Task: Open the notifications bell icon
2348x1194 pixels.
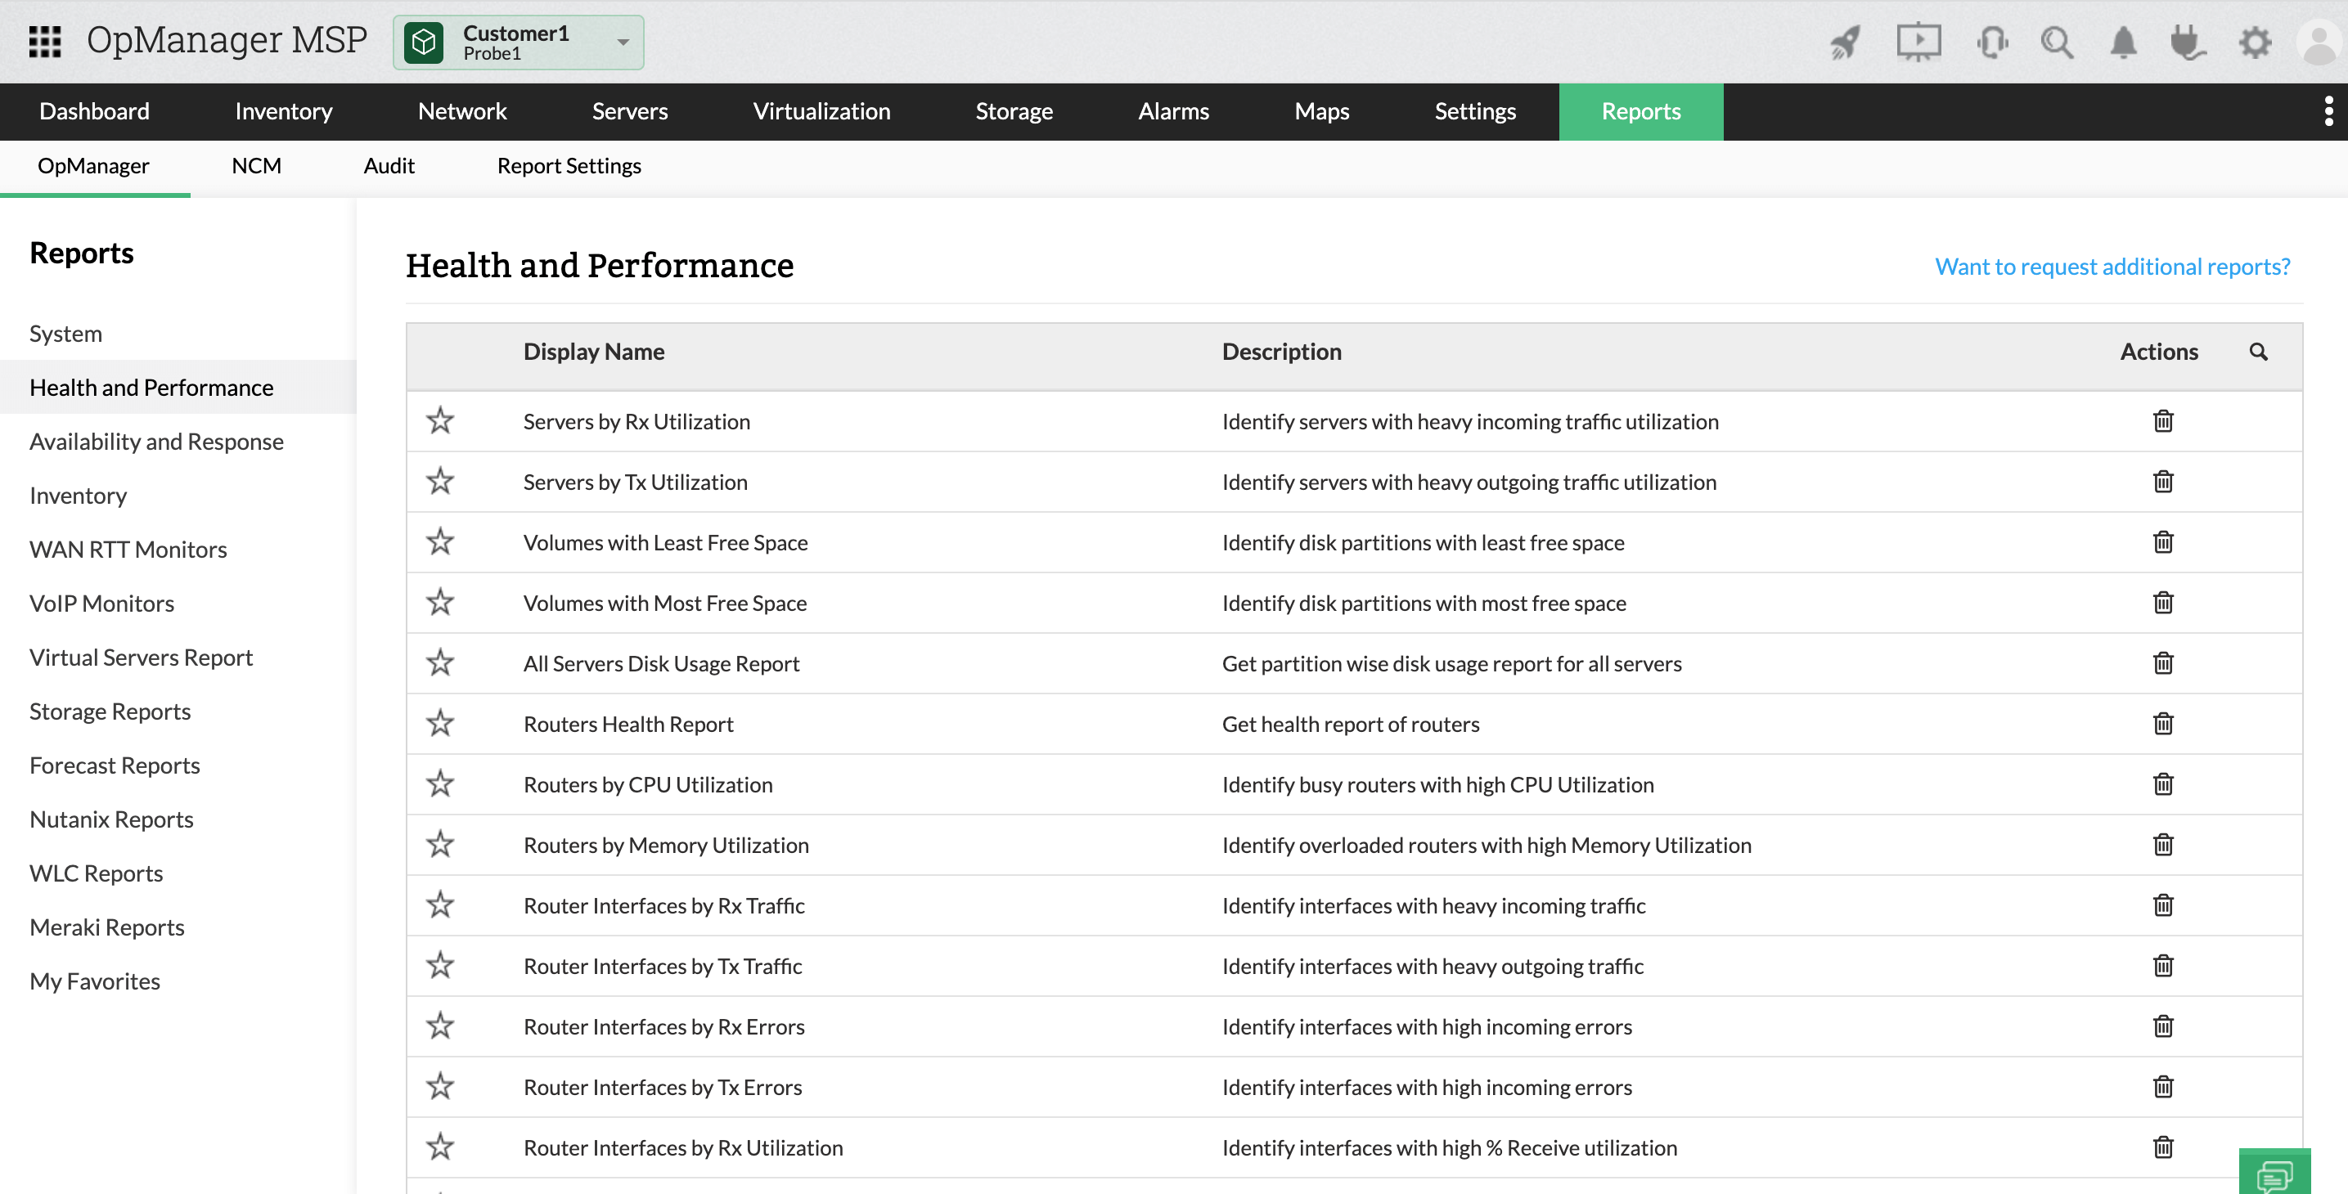Action: pos(2123,42)
